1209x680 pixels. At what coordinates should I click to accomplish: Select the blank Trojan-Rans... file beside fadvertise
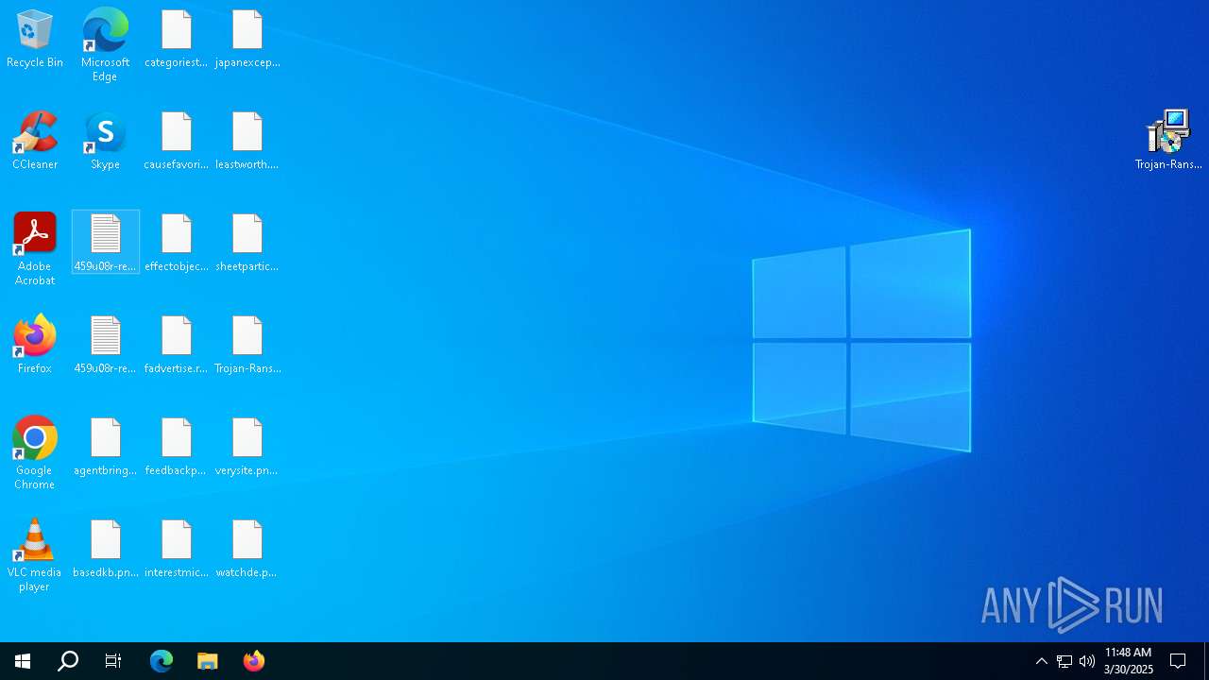(247, 346)
